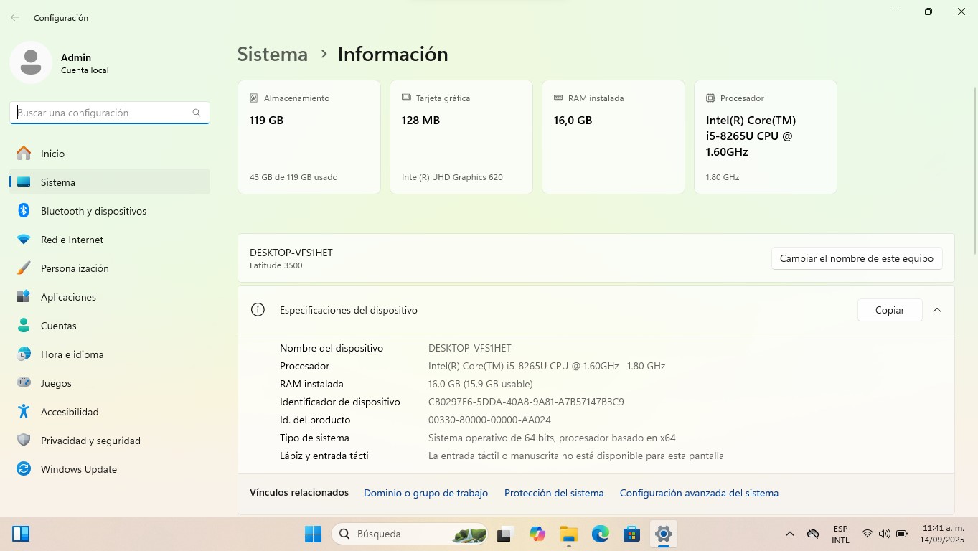Click the Buscar una configuración search field
This screenshot has height=551, width=978.
tap(103, 113)
